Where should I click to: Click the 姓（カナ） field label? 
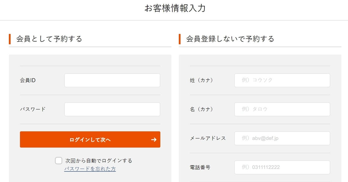pyautogui.click(x=201, y=80)
